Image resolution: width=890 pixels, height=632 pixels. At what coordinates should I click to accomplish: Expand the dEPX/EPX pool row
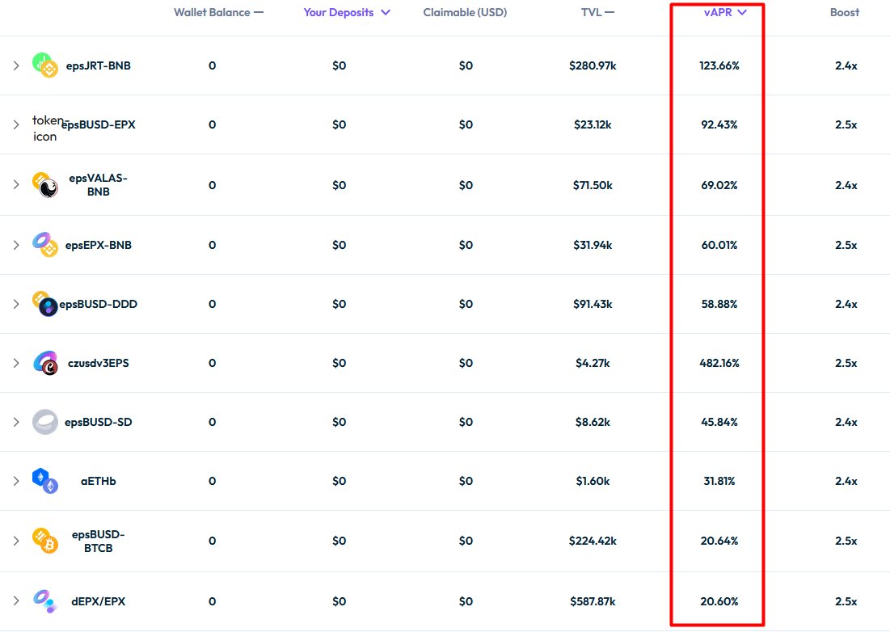click(16, 600)
